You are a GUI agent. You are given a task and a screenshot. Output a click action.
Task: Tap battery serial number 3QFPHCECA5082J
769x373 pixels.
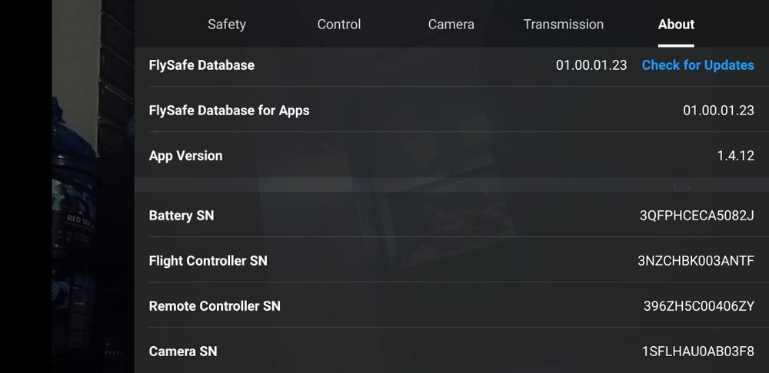tap(697, 216)
